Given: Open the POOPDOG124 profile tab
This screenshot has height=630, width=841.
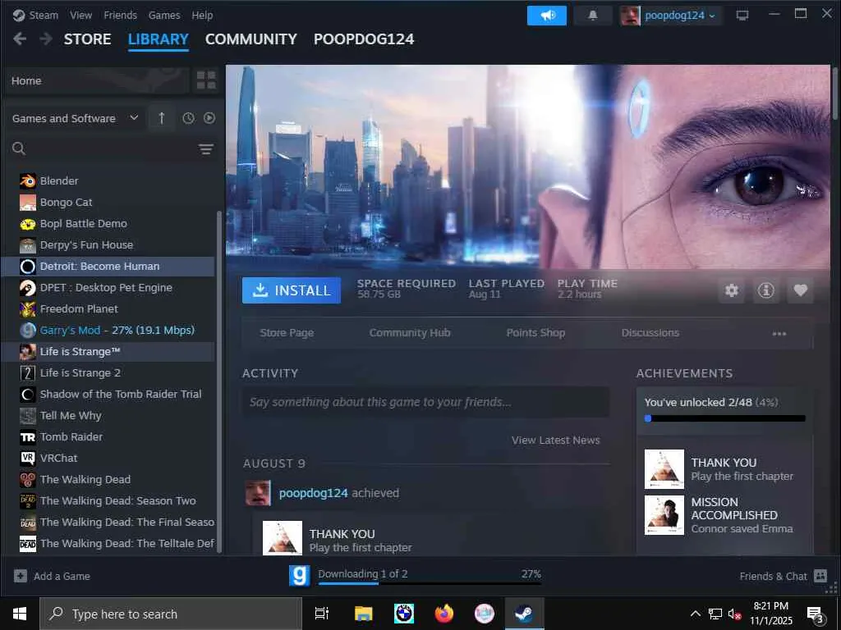Looking at the screenshot, I should click(364, 39).
